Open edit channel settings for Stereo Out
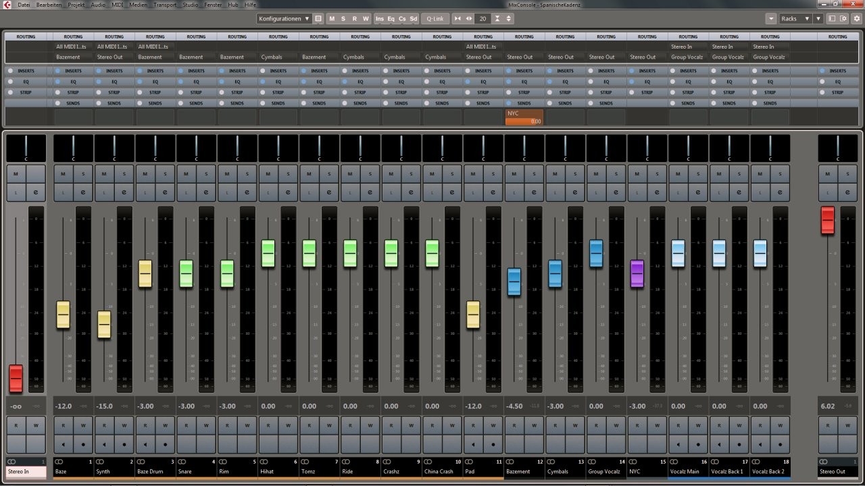This screenshot has height=486, width=865. [x=847, y=193]
